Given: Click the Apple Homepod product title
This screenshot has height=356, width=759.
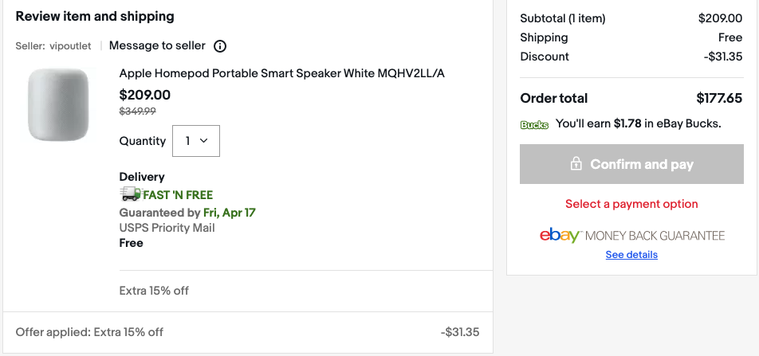Looking at the screenshot, I should pos(281,73).
